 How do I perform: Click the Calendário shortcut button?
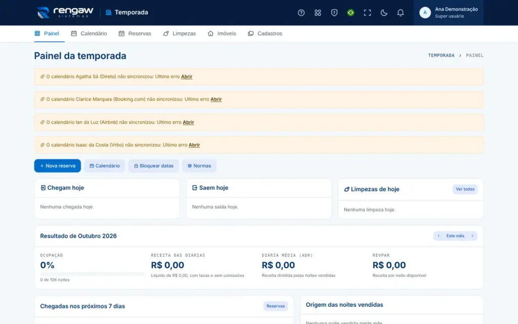tap(105, 166)
